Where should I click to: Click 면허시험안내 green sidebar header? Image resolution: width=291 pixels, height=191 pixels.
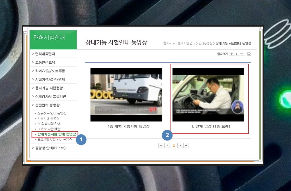(53, 39)
